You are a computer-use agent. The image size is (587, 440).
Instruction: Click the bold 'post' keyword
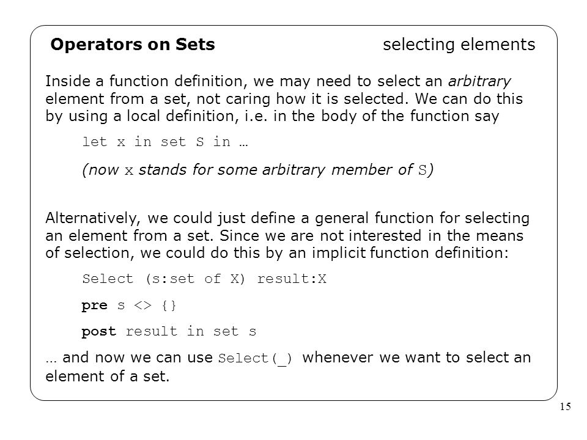pyautogui.click(x=99, y=331)
